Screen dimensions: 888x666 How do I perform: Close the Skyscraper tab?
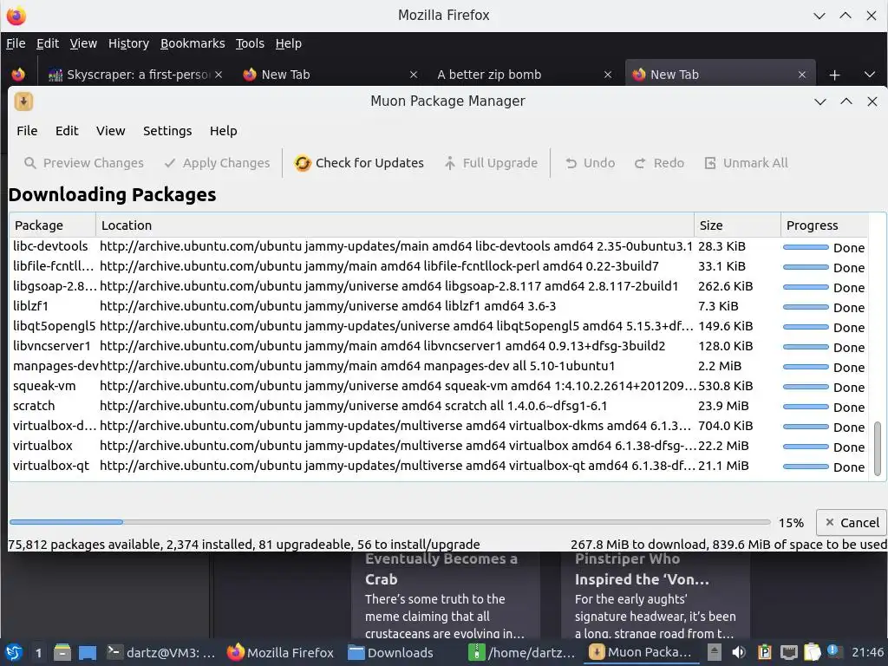[219, 75]
